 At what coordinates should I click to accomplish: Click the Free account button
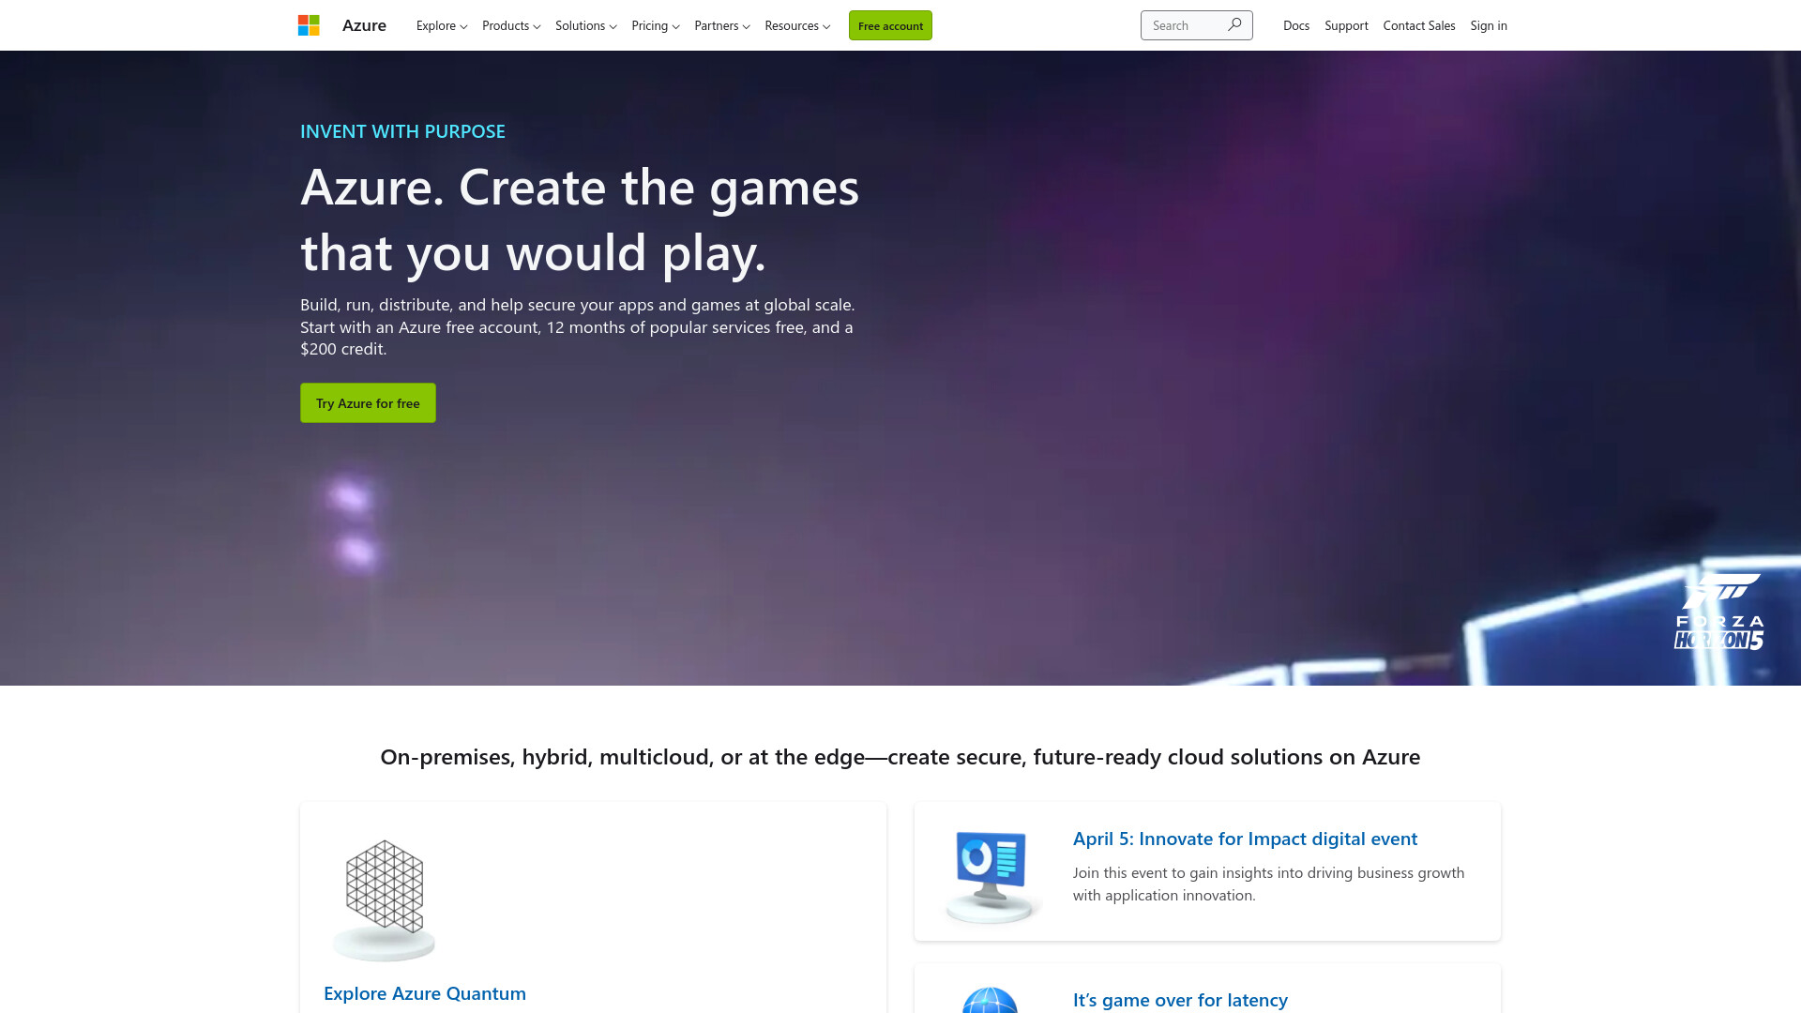click(890, 25)
